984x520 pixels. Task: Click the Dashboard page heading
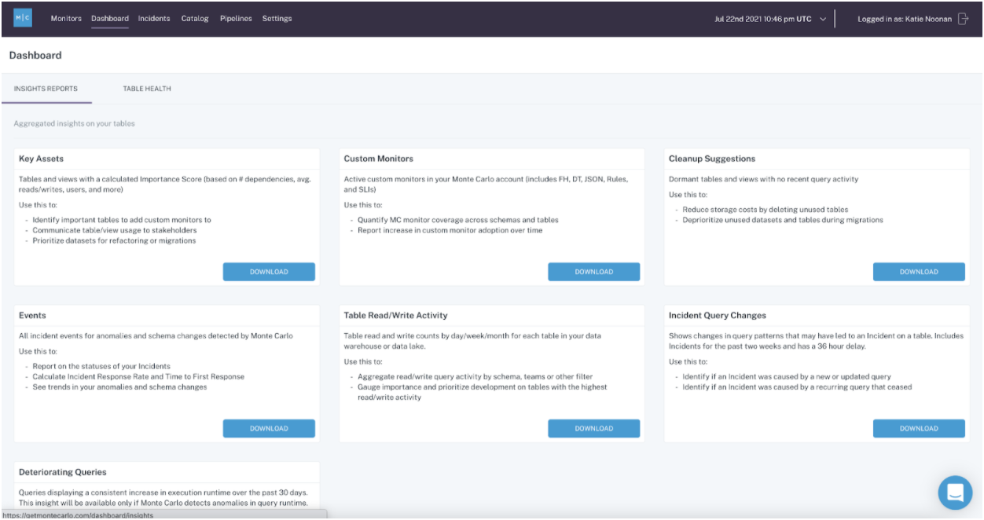pos(35,56)
